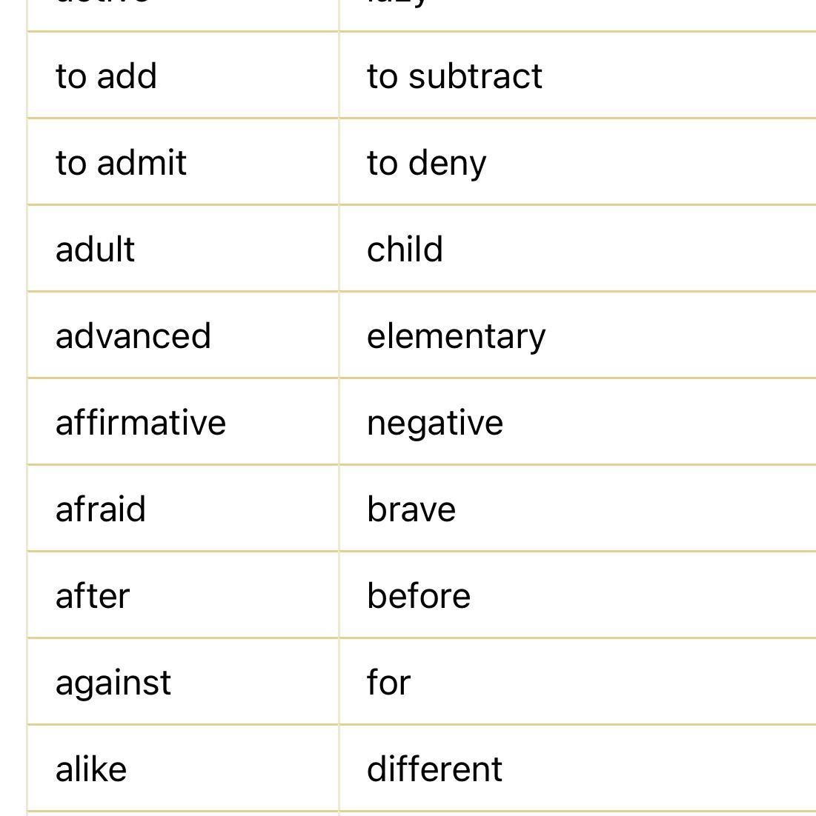Click the antonym "child"
The width and height of the screenshot is (816, 816).
(x=405, y=250)
